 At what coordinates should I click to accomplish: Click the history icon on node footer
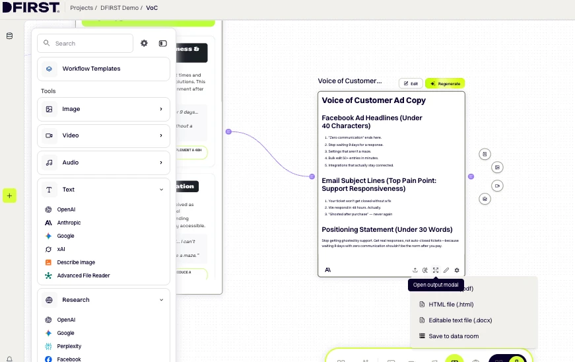[x=425, y=270]
